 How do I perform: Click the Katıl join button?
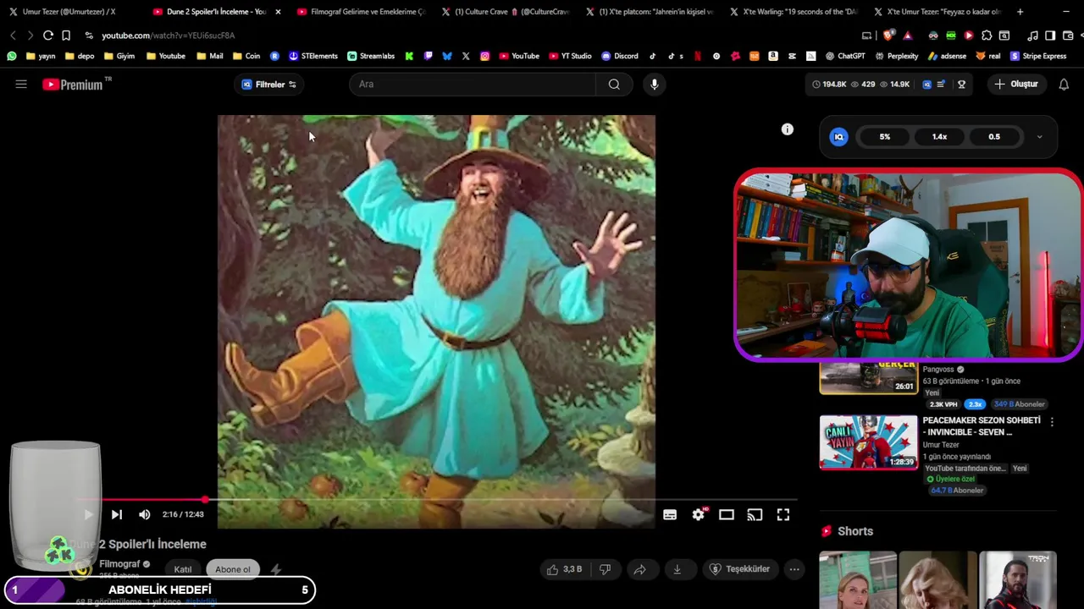coord(183,569)
